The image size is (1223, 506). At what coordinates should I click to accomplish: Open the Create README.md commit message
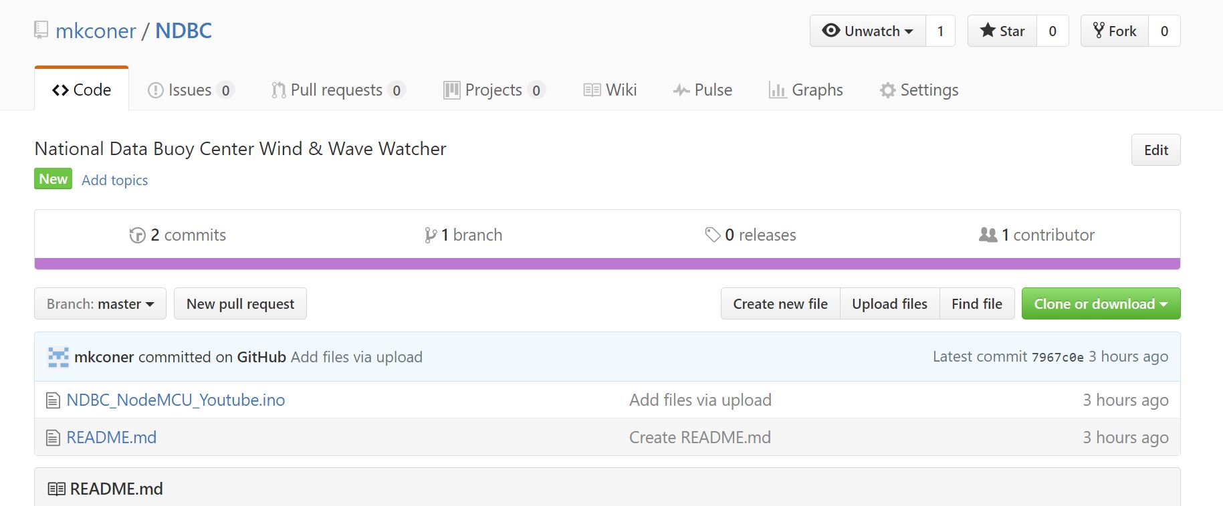click(x=700, y=438)
